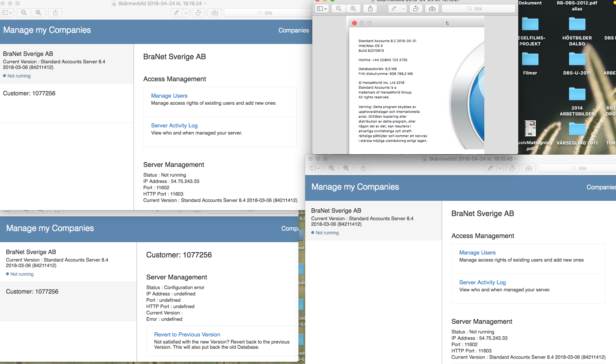Focus the Sök field in 19.19.24 window
This screenshot has width=616, height=364.
tap(268, 13)
